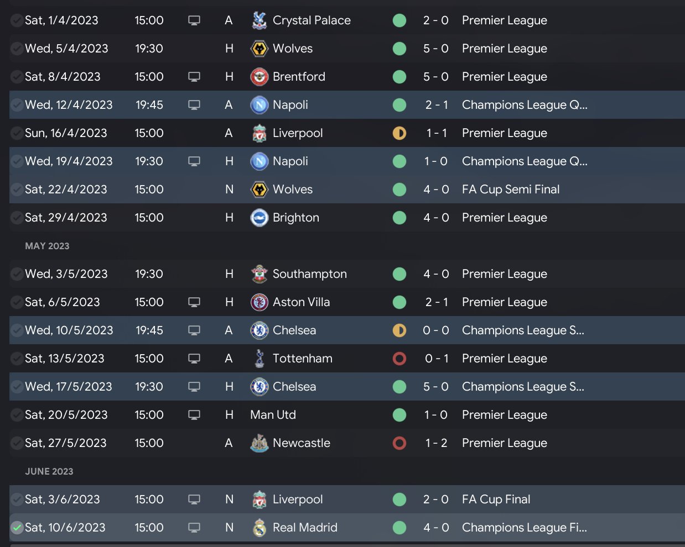Image resolution: width=685 pixels, height=547 pixels.
Task: Click the MAY 2023 month header
Action: 47,246
